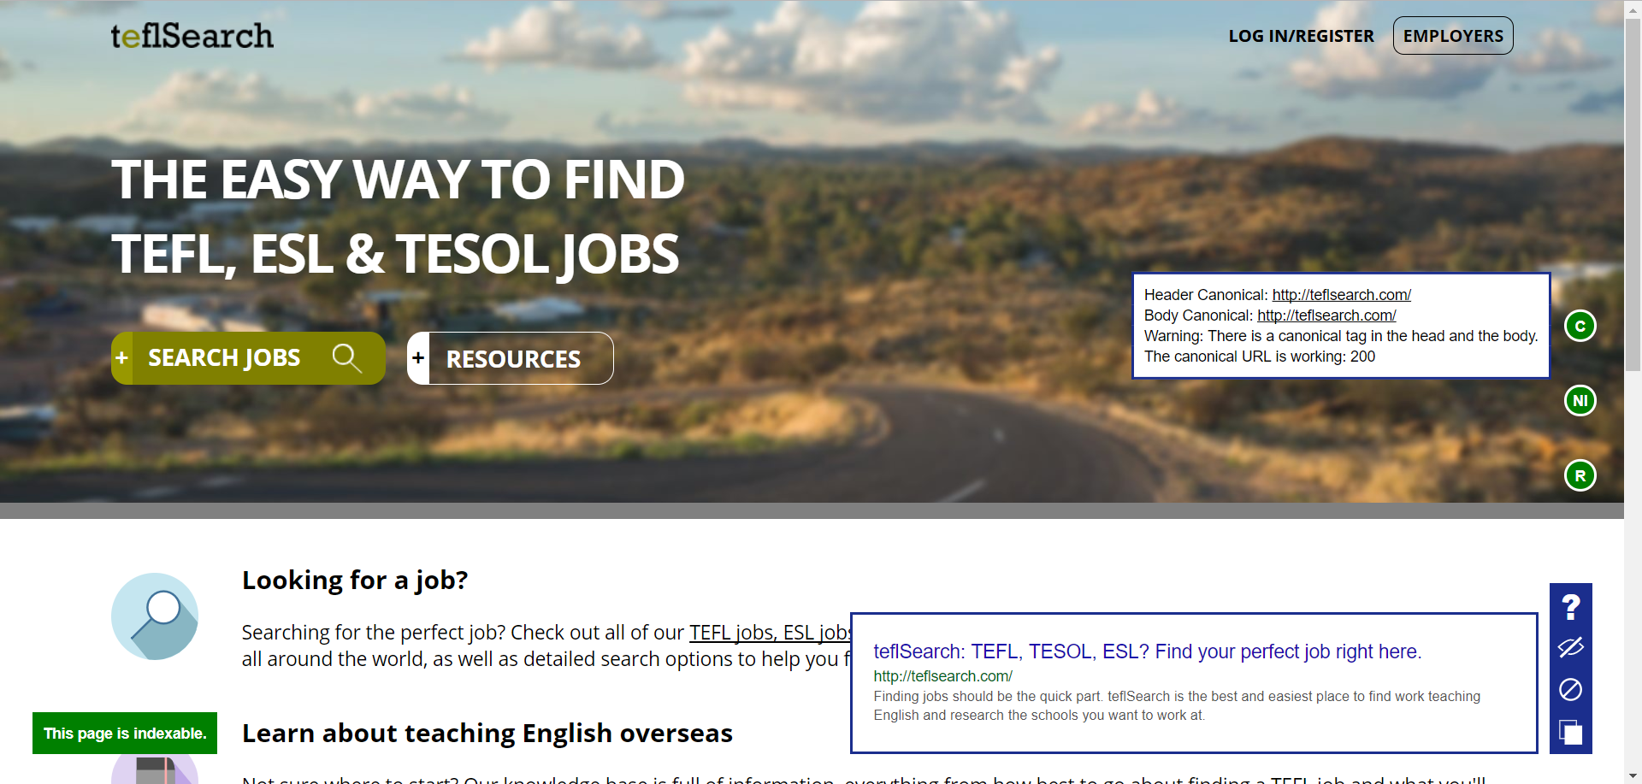Click the circle-slash block icon

pos(1571,689)
